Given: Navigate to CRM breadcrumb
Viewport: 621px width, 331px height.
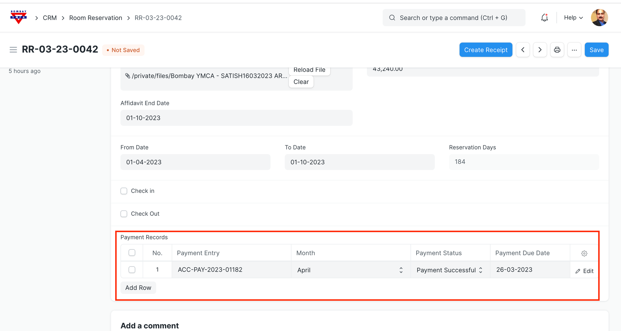Looking at the screenshot, I should 50,18.
